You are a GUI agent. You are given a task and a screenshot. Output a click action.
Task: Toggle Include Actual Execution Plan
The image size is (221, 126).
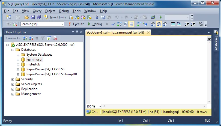pos(139,24)
